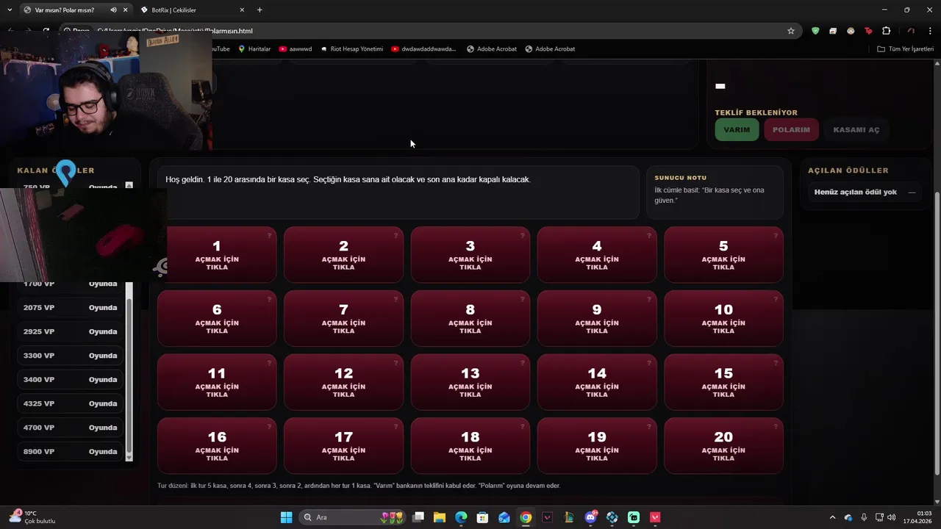Open case number 4
The width and height of the screenshot is (941, 529).
pyautogui.click(x=597, y=255)
